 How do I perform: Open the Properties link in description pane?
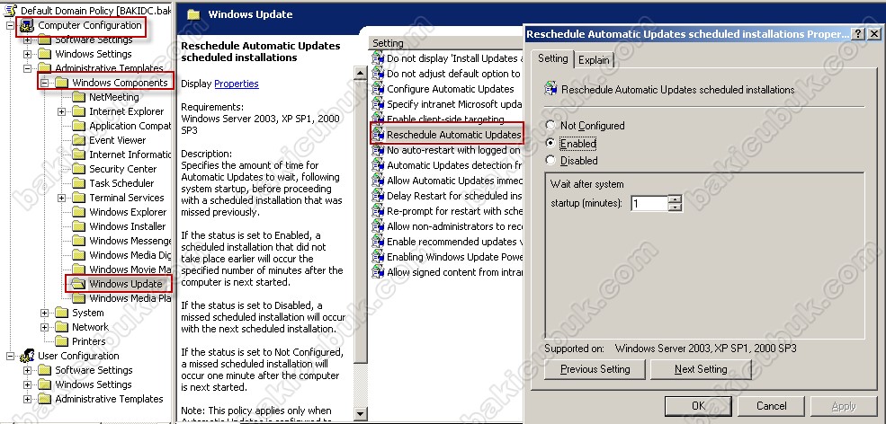(237, 84)
